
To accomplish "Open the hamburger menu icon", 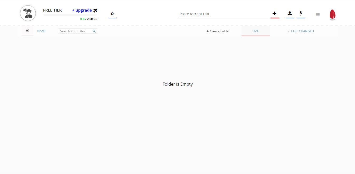I will [x=318, y=15].
